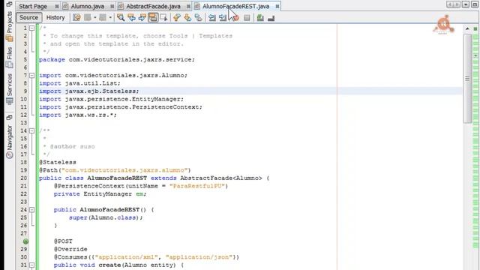Click 'import javax.ejb.Stateless;' on line 9
Image resolution: width=480 pixels, height=270 pixels.
pos(88,91)
